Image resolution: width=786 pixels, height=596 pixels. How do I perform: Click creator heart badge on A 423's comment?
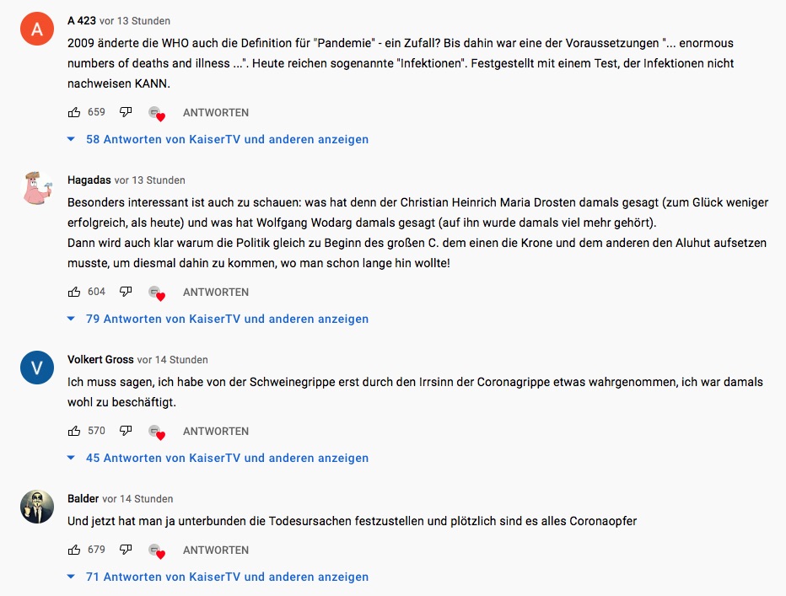click(x=156, y=114)
